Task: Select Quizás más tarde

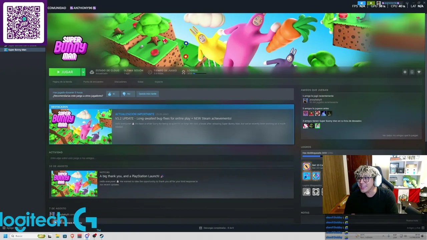Action: 147,94
